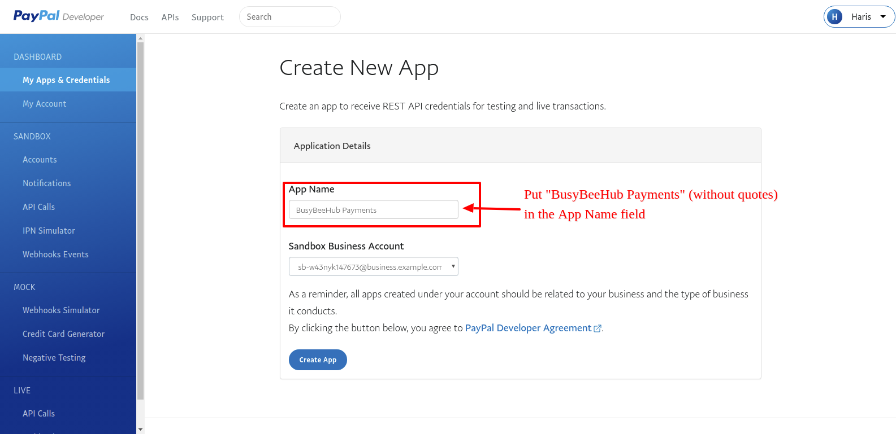Select My Apps & Credentials in sidebar
Screen dimensions: 896x434
click(68, 80)
